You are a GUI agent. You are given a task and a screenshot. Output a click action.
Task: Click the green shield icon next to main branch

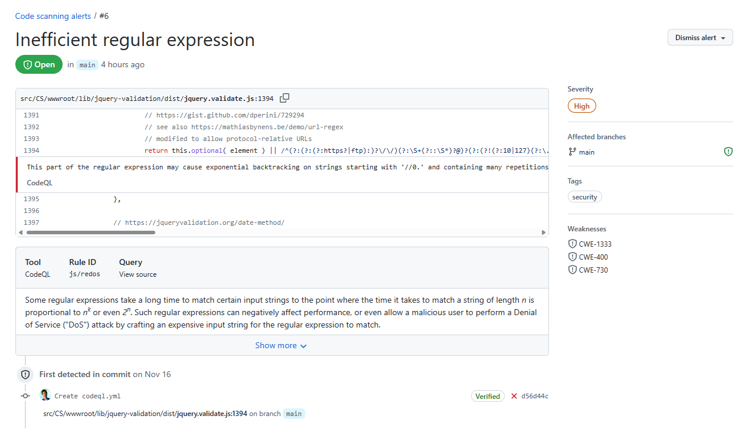click(728, 151)
